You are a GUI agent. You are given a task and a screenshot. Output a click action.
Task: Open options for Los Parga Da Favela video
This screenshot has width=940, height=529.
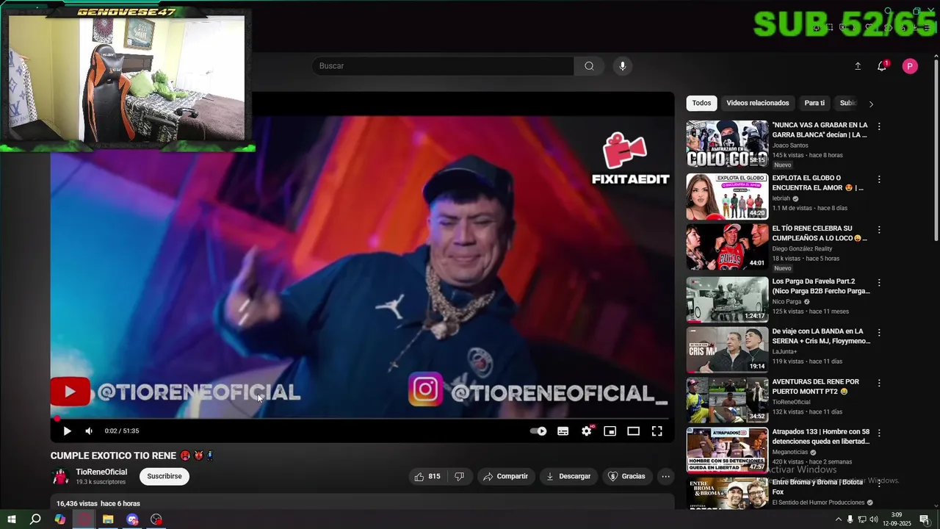[879, 283]
